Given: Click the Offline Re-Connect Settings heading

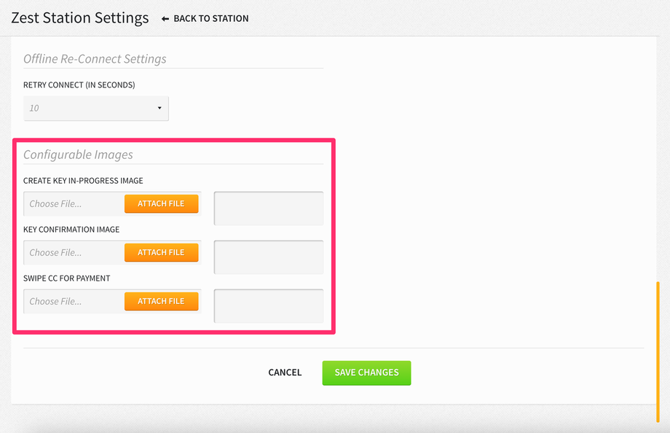Looking at the screenshot, I should point(95,58).
